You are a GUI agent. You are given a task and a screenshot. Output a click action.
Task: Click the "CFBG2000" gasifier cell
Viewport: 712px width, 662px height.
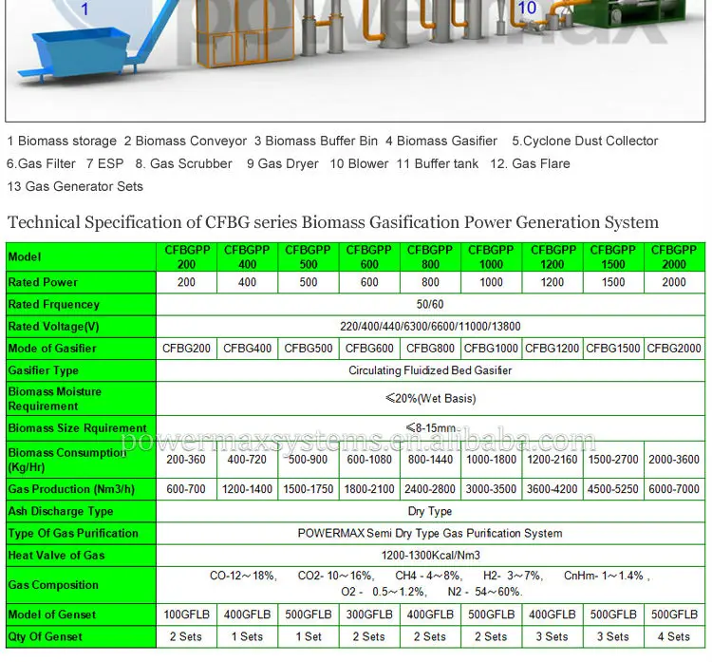click(x=674, y=349)
